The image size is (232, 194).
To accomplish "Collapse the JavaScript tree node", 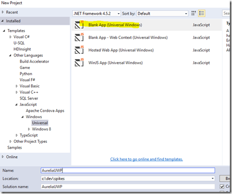I will coord(16,105).
